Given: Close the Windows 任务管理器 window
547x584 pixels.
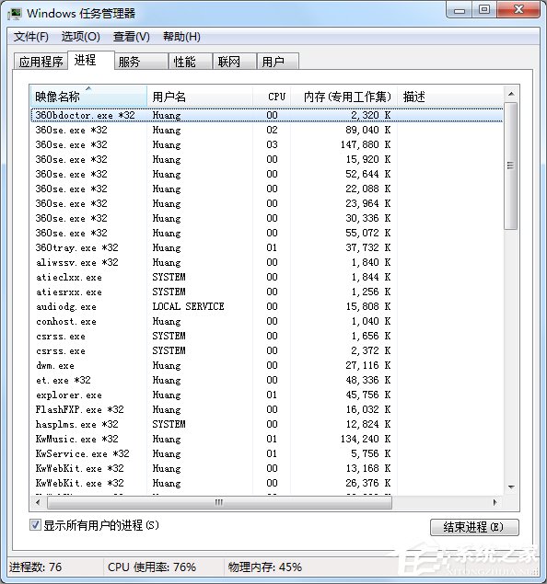Looking at the screenshot, I should (518, 10).
